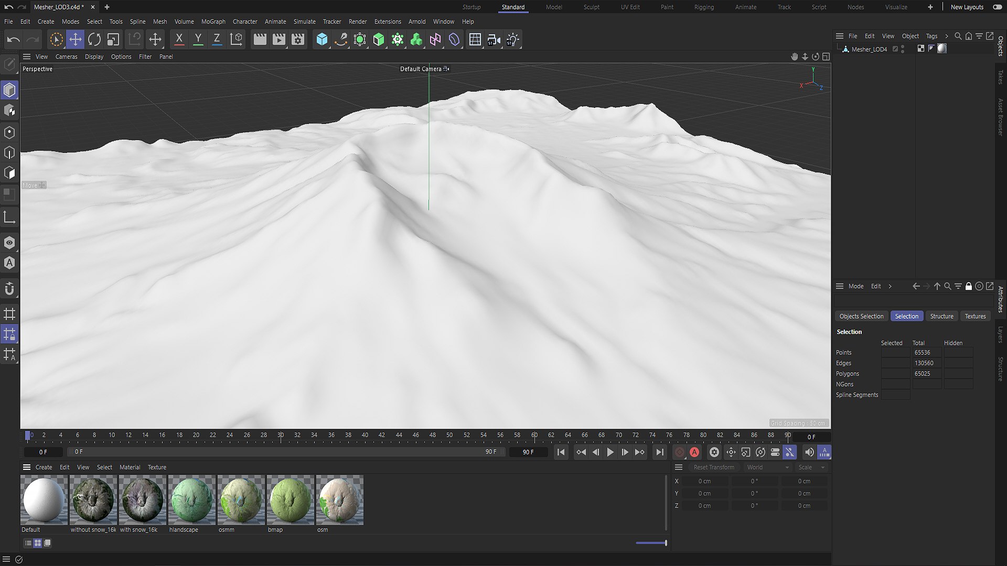
Task: Open material manager Create menu
Action: point(44,467)
